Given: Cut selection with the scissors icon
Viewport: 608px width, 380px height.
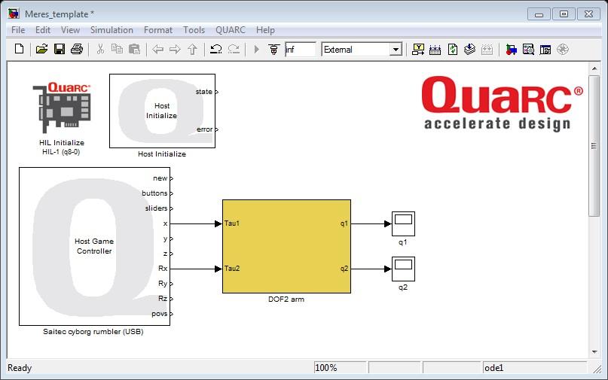Looking at the screenshot, I should pos(100,49).
